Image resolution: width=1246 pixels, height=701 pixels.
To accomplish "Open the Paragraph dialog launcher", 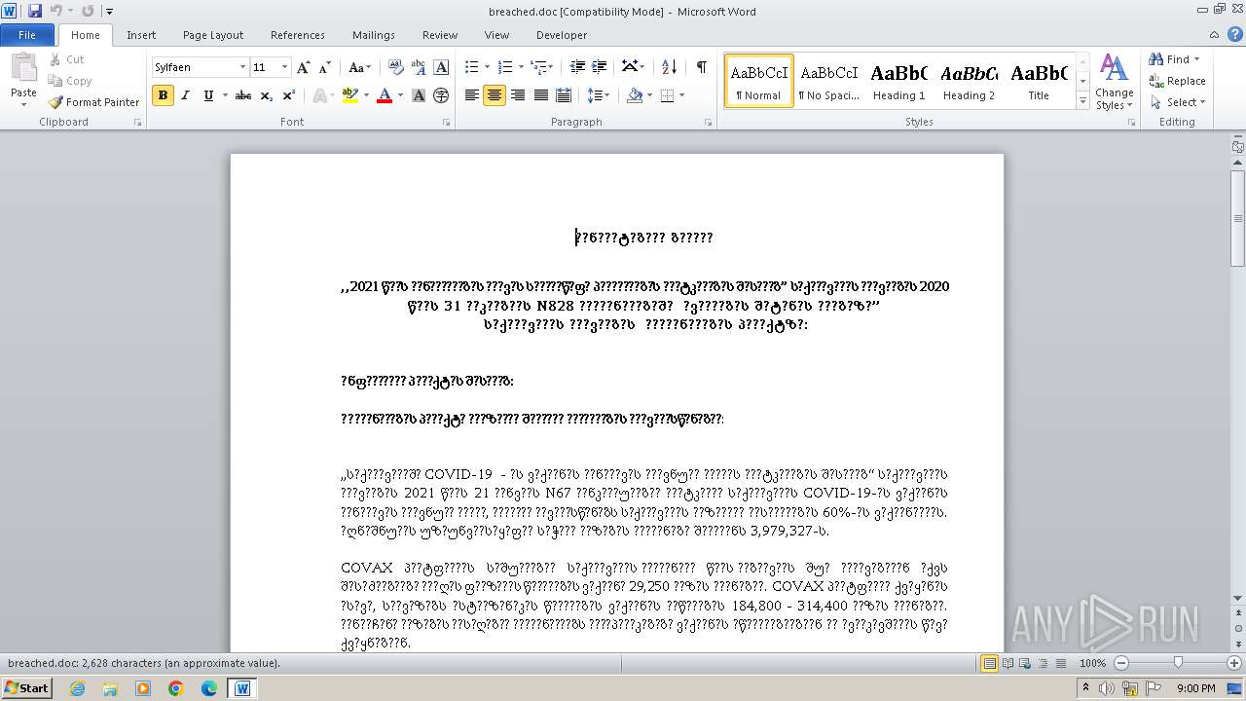I will click(x=707, y=123).
